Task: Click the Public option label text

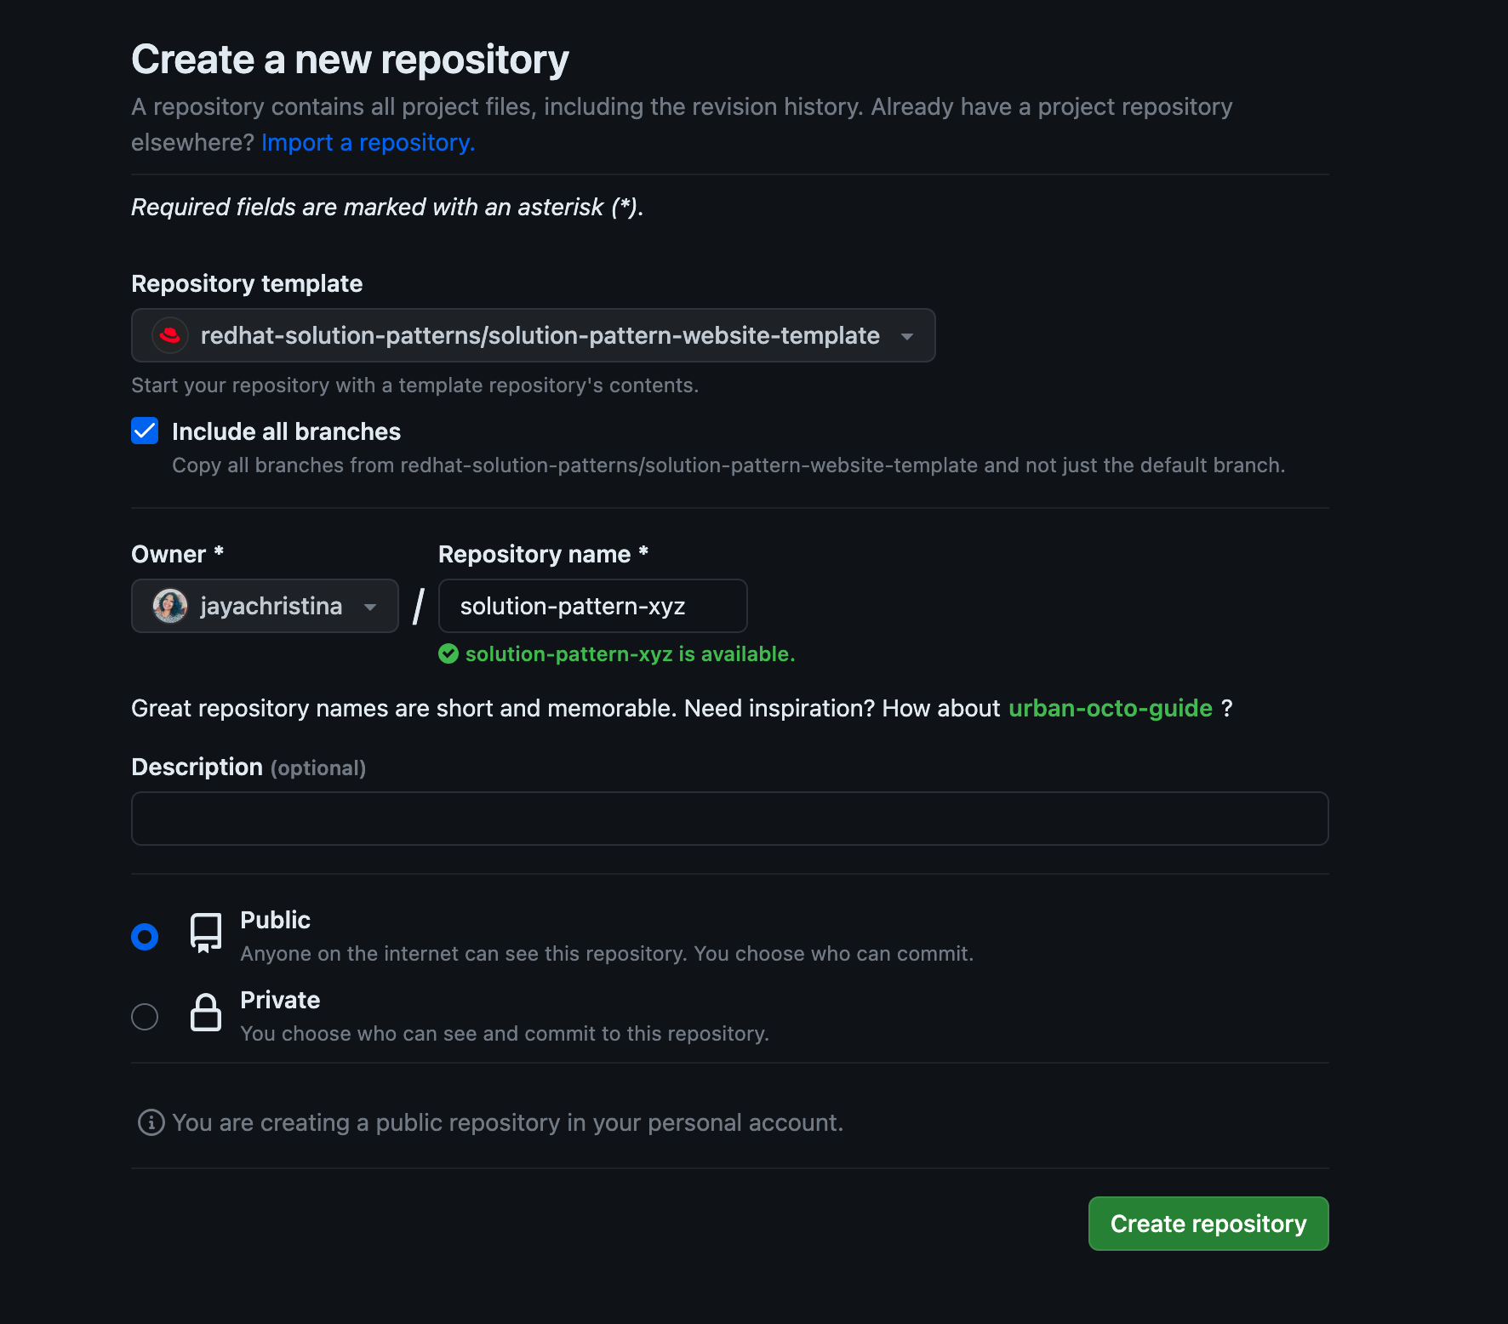Action: pyautogui.click(x=275, y=920)
